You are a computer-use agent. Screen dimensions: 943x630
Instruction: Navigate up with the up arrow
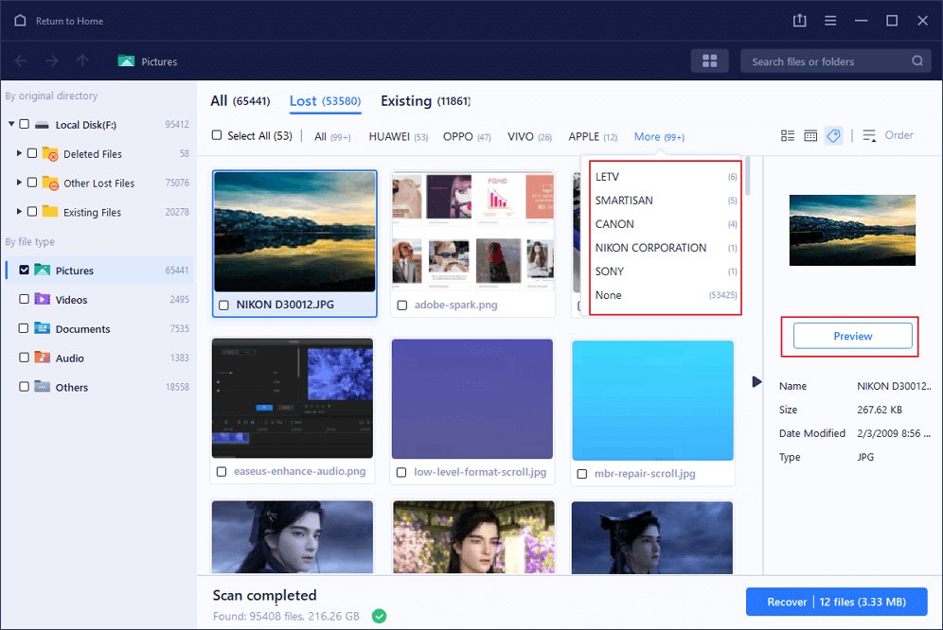[x=82, y=61]
